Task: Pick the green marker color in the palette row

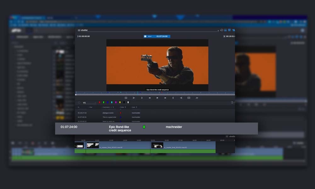Action: click(103, 102)
